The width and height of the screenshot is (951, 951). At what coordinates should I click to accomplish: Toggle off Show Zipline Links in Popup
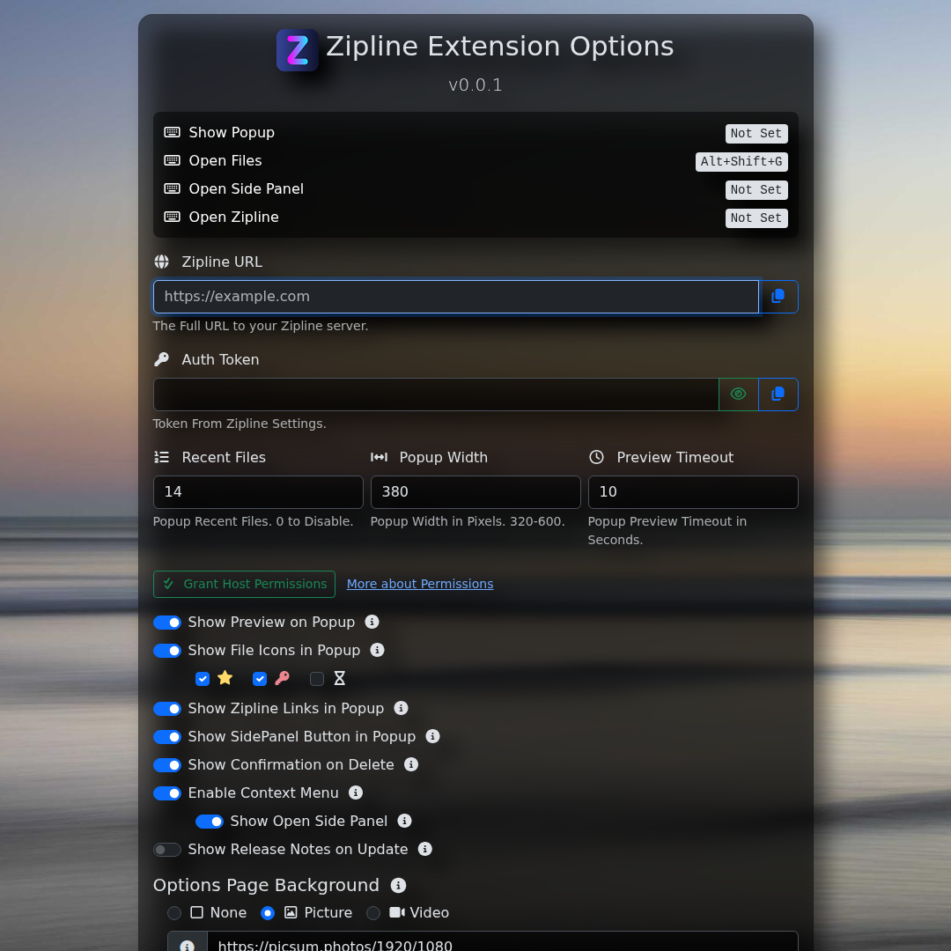(166, 709)
